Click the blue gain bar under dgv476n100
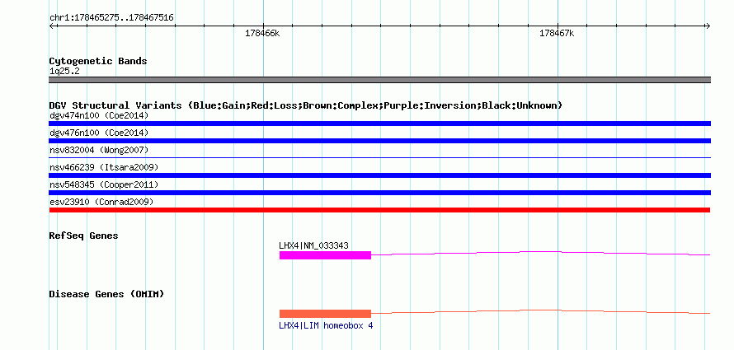Viewport: 734px width, 350px height. click(x=379, y=141)
